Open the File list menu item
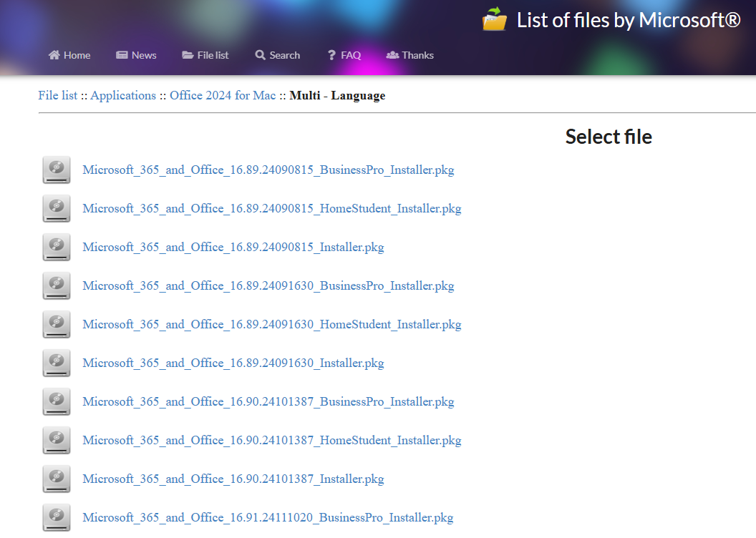 (205, 55)
